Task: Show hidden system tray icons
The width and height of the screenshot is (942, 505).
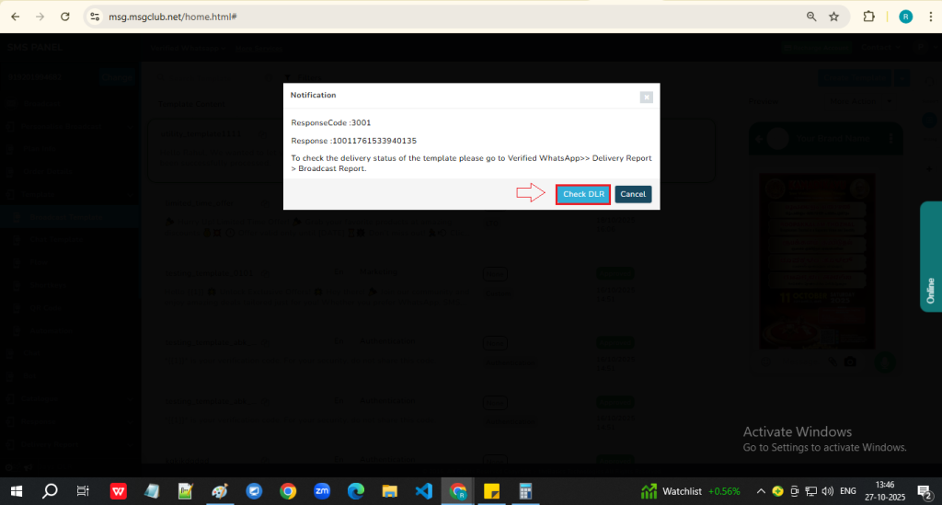Action: click(x=760, y=490)
